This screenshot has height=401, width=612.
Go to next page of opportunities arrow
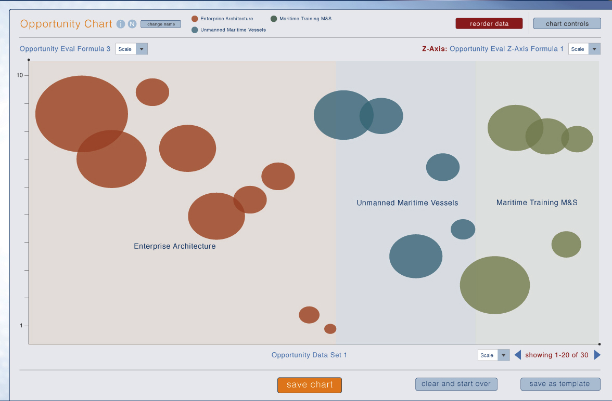click(597, 355)
